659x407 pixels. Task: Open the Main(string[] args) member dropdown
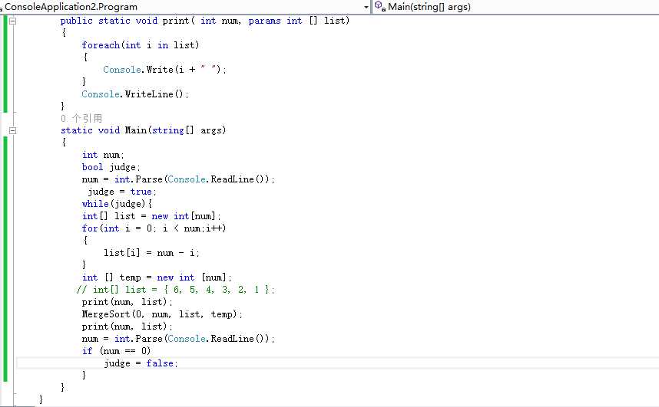515,7
